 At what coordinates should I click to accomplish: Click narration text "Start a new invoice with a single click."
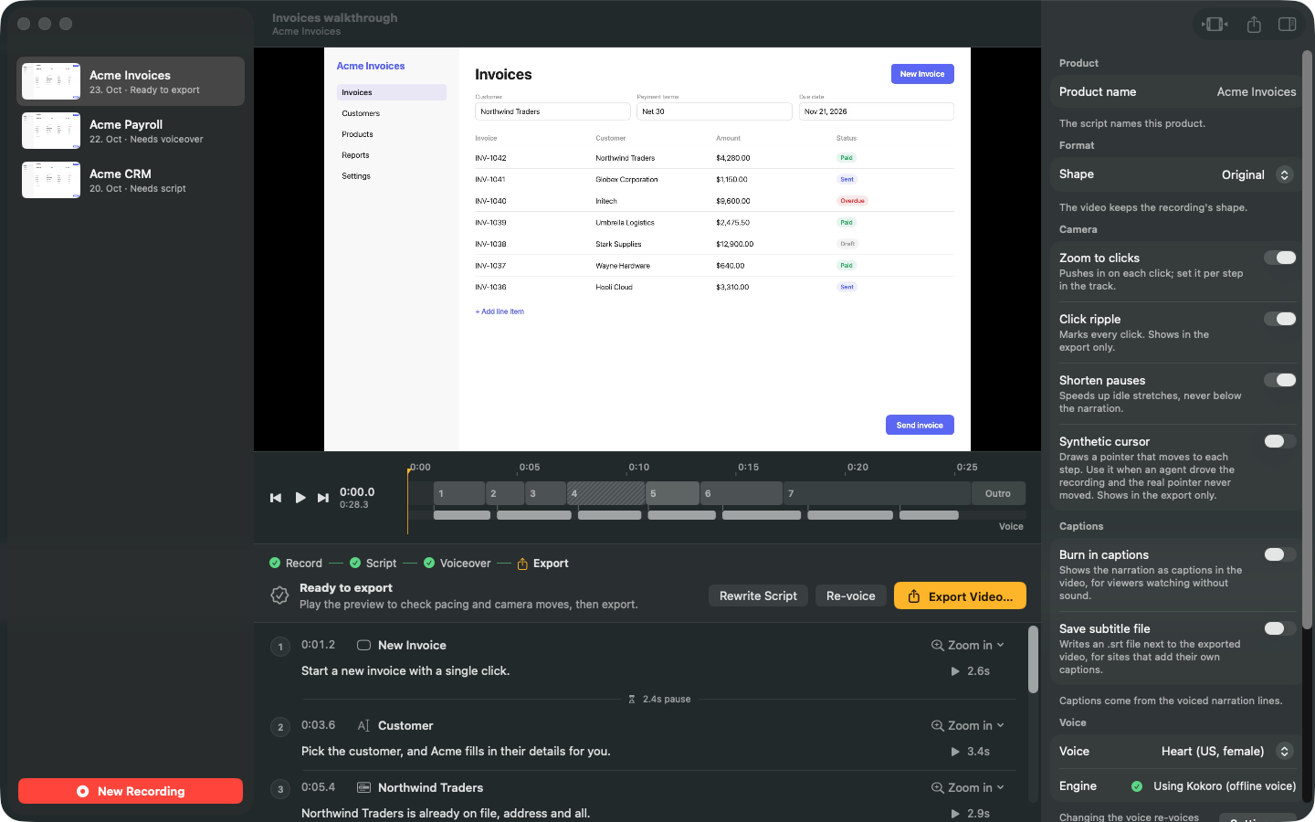(x=405, y=670)
